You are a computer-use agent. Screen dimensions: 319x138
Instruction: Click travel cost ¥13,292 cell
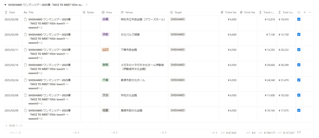tap(270, 50)
